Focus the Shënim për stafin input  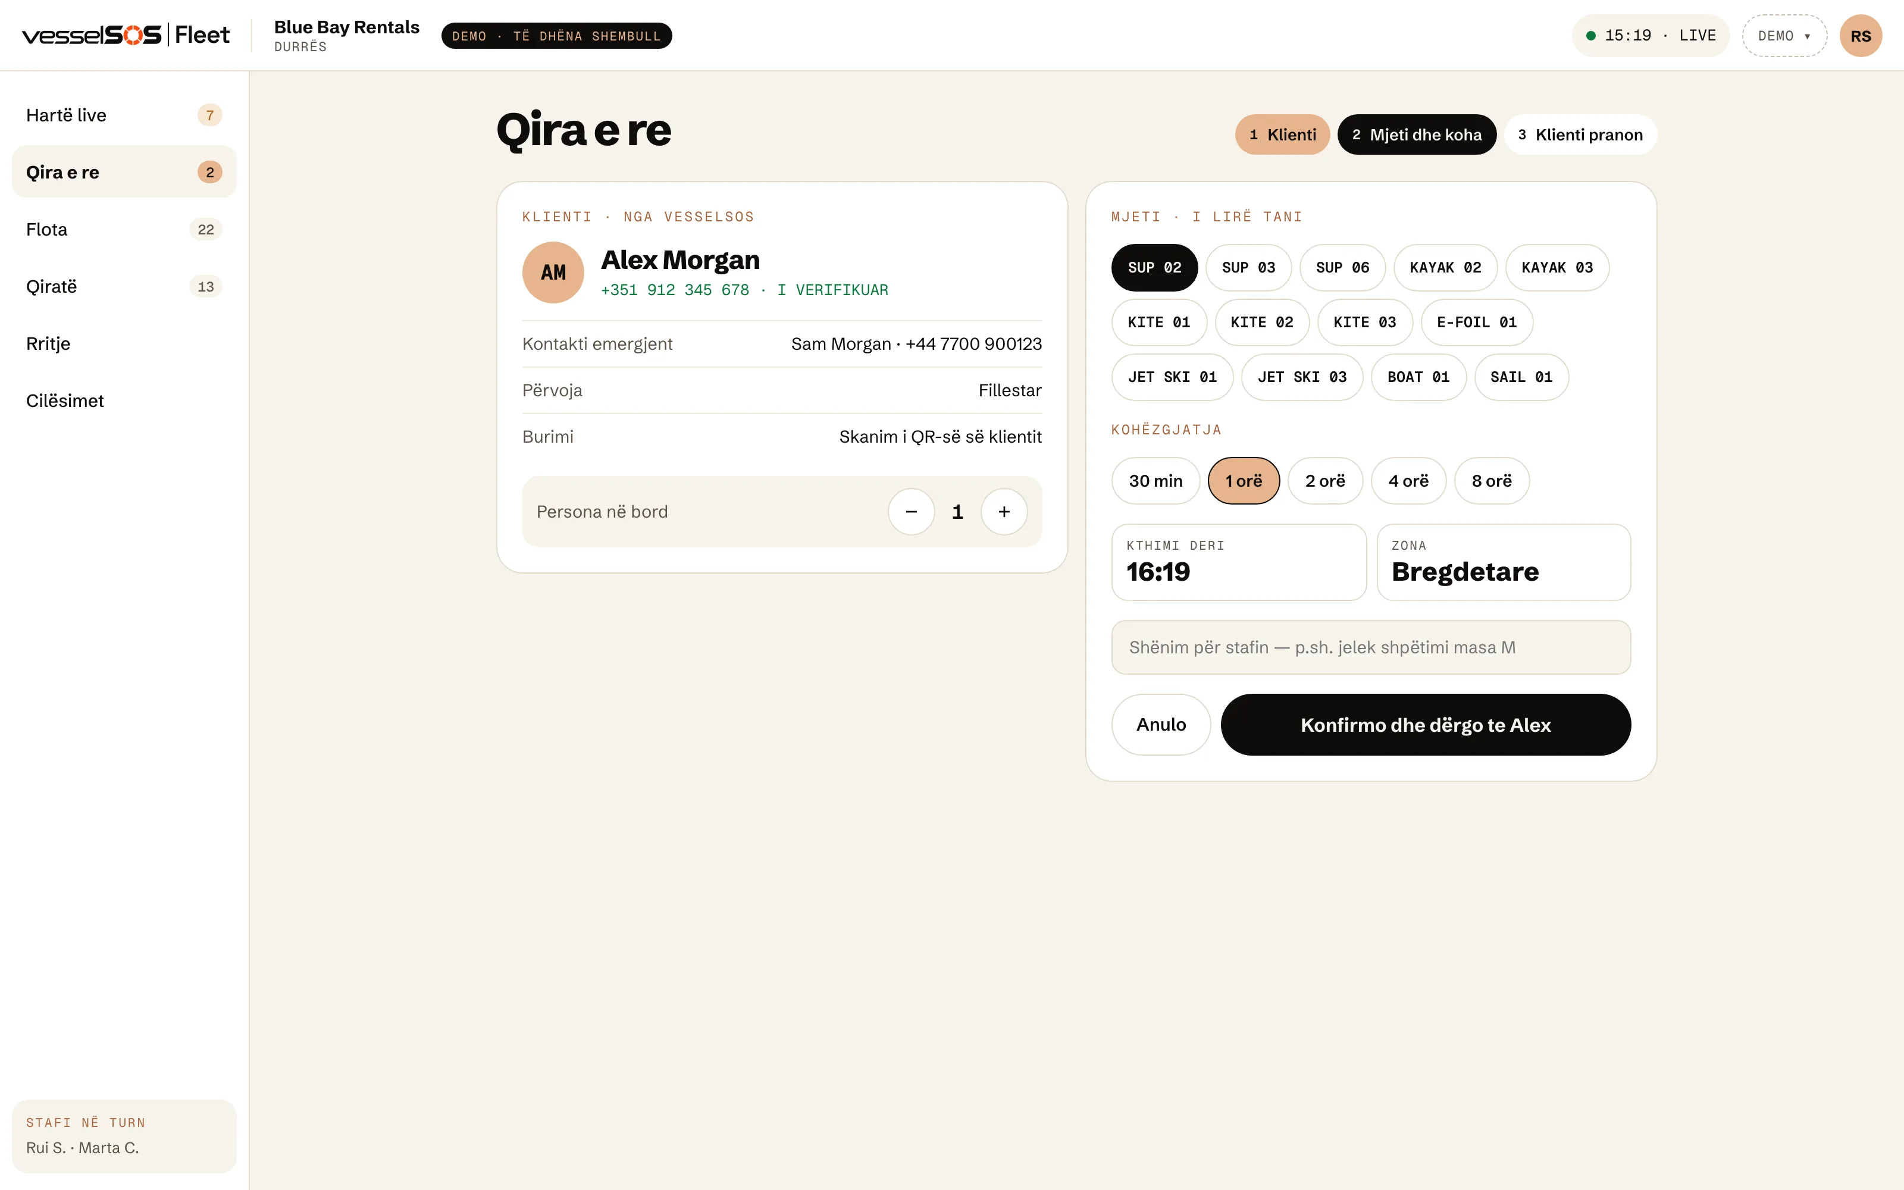tap(1370, 647)
